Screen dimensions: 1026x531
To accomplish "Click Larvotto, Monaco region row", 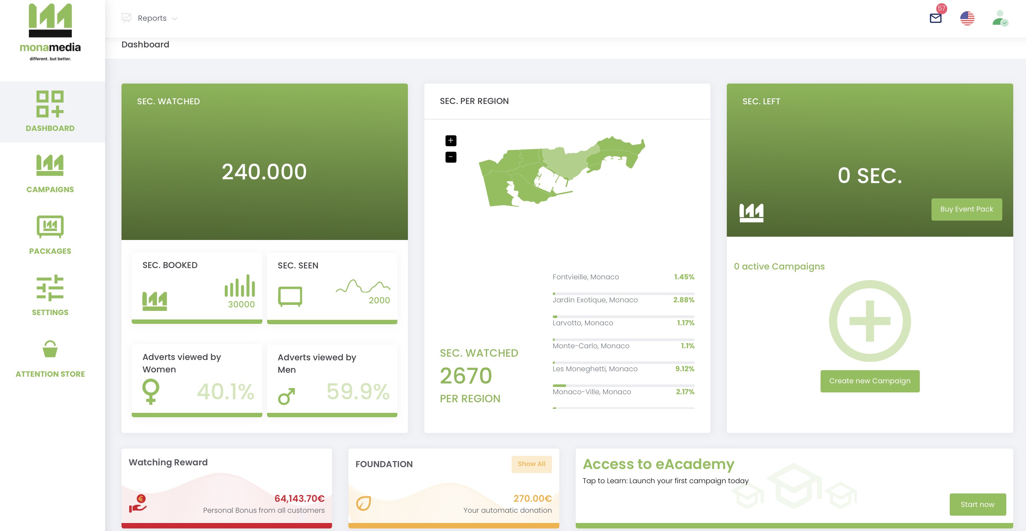I will coord(623,323).
